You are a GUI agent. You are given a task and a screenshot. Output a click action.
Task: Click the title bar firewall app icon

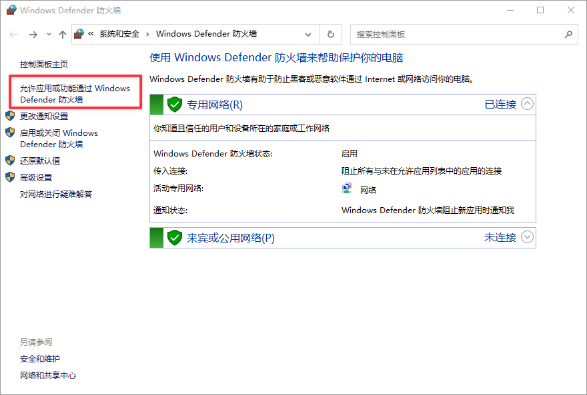[11, 10]
